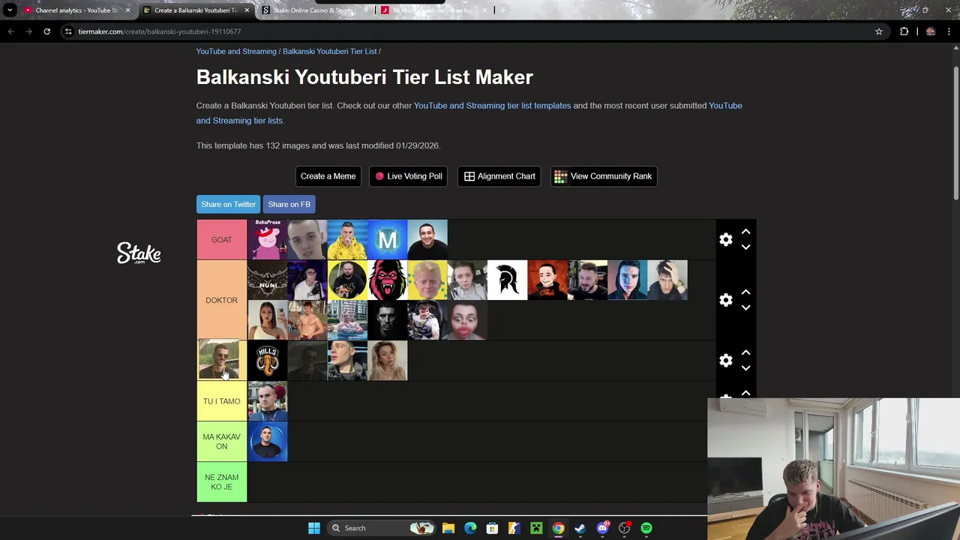The image size is (960, 540).
Task: View Community Rank
Action: (x=604, y=176)
